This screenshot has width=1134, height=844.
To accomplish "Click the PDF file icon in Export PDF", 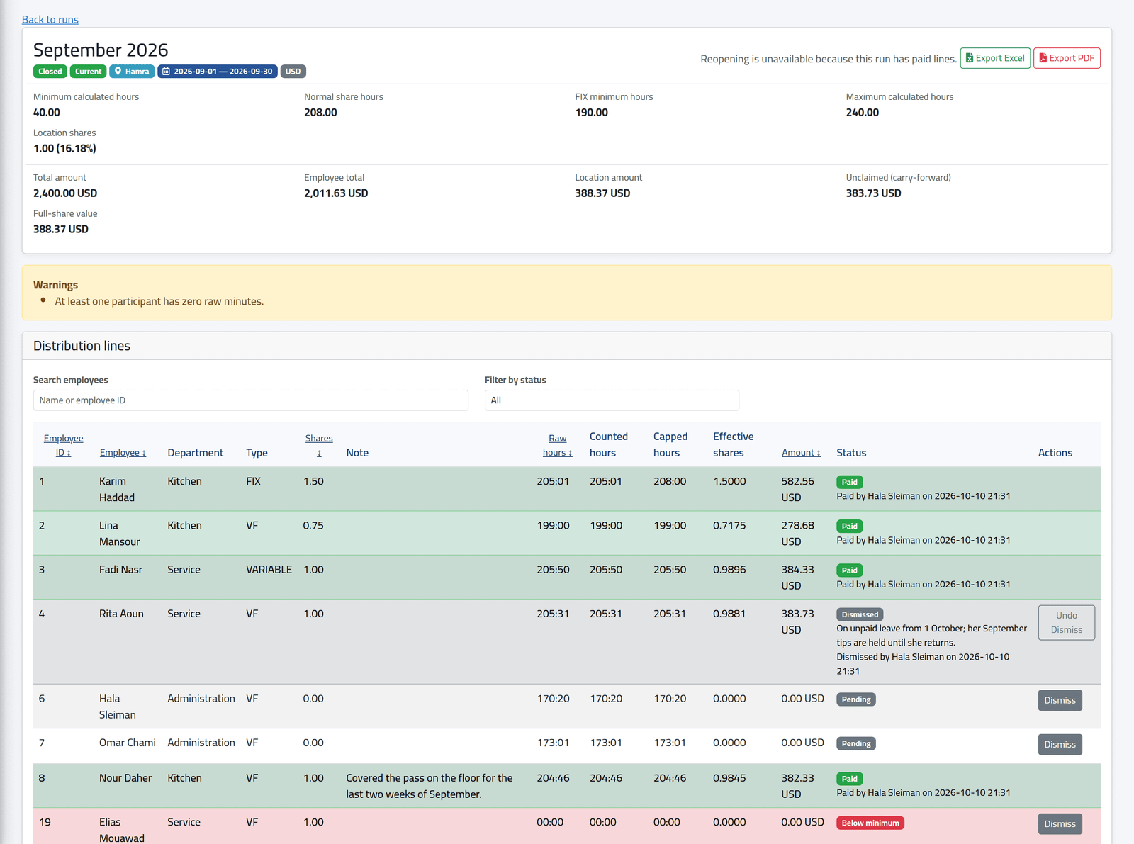I will pos(1043,58).
